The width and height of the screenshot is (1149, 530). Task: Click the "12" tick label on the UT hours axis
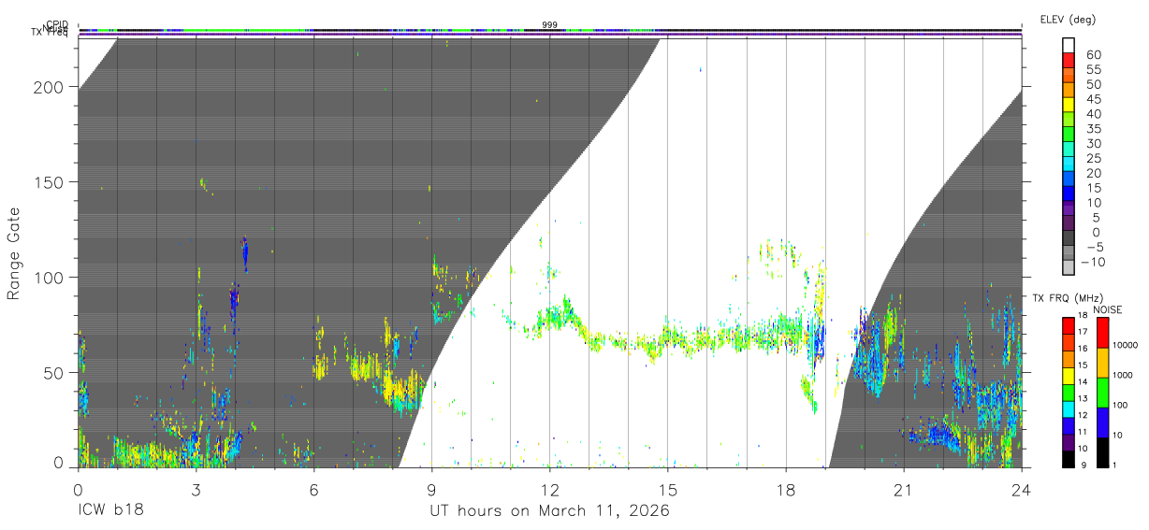549,489
